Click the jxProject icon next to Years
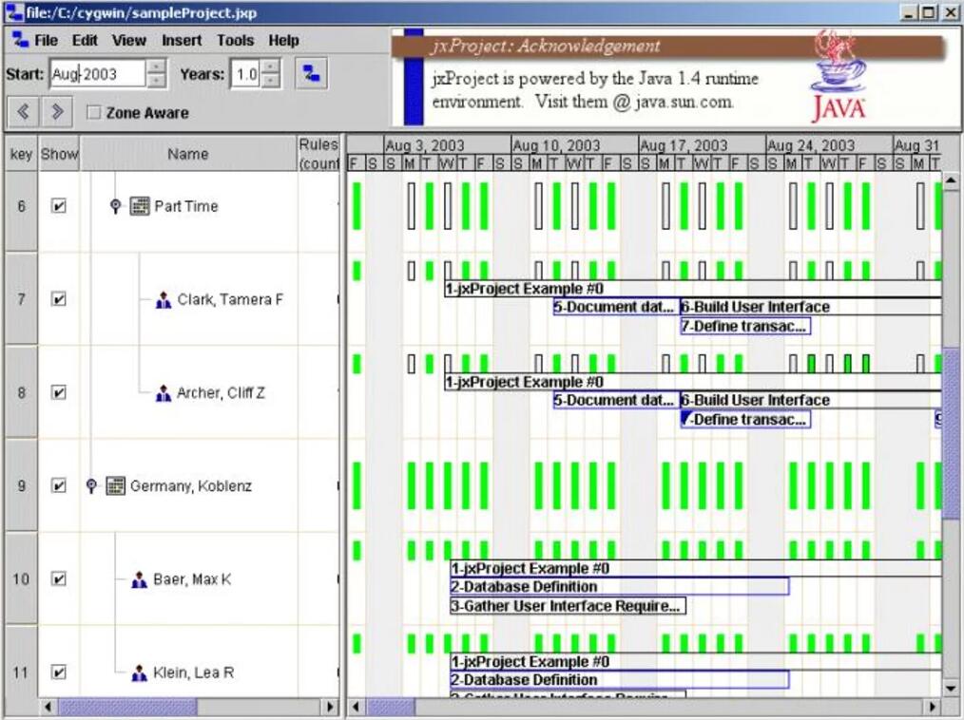The width and height of the screenshot is (964, 720). 311,74
